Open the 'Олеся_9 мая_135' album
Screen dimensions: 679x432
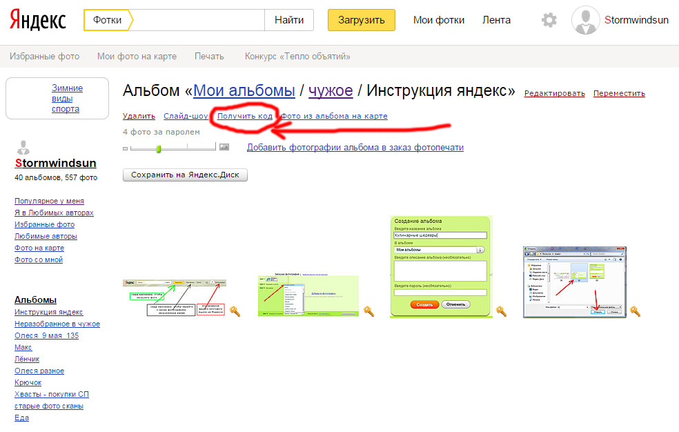[47, 335]
